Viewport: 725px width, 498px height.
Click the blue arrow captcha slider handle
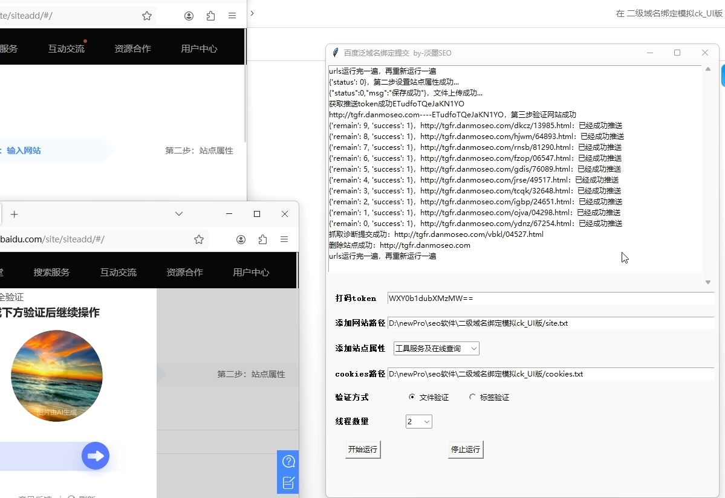[x=96, y=456]
